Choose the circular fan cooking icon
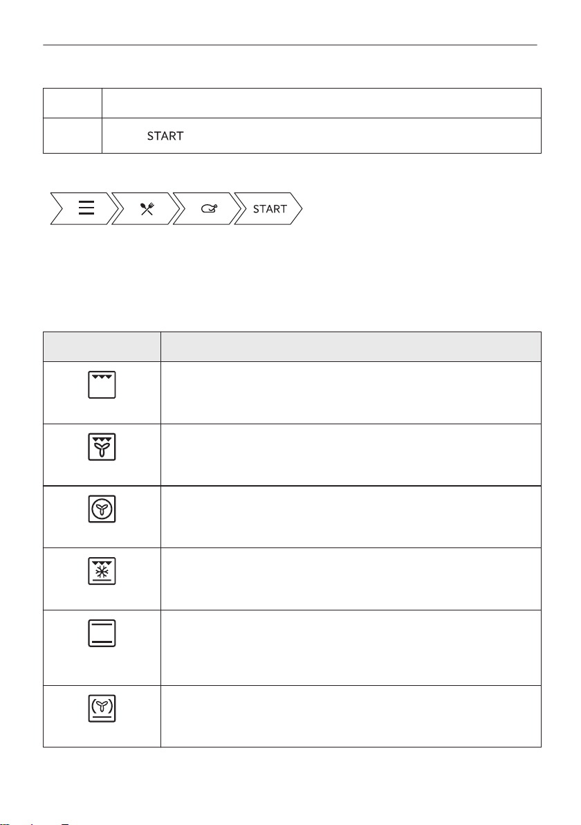The image size is (581, 825). 102,509
